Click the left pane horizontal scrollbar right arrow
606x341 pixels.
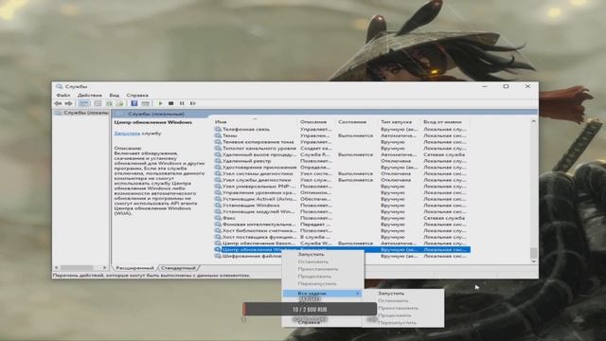coord(104,267)
